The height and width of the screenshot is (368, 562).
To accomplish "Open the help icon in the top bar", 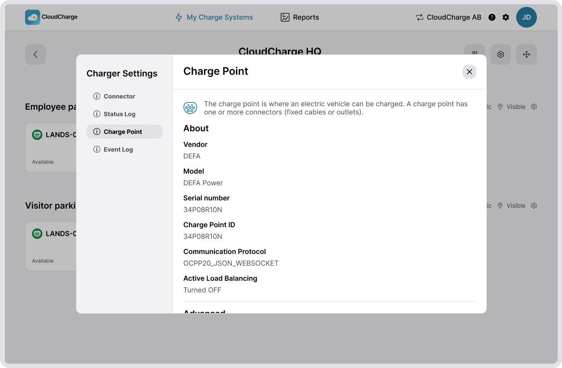I will tap(492, 17).
